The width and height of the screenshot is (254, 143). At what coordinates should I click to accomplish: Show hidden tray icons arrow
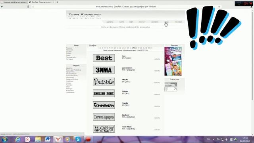[x=214, y=139]
